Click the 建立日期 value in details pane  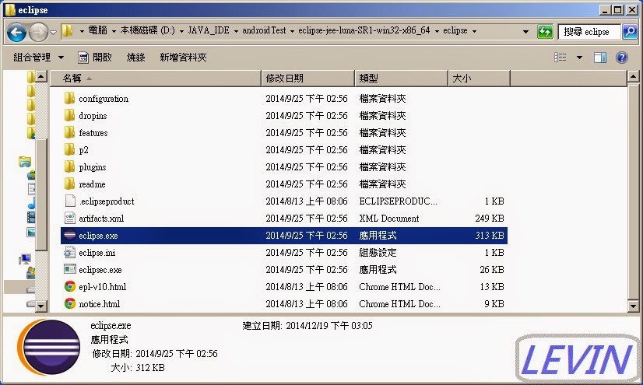pos(329,326)
